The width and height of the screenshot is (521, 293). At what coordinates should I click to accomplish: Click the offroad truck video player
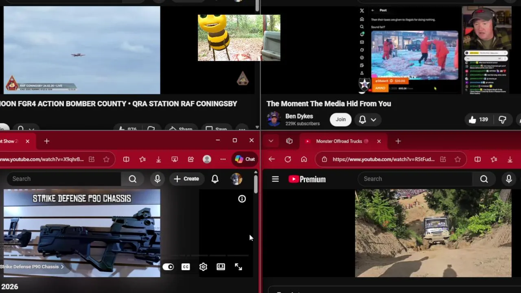point(433,233)
